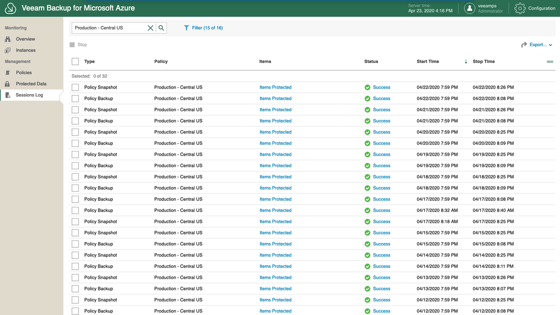The height and width of the screenshot is (315, 560).
Task: Click the Stop button label
Action: click(82, 45)
